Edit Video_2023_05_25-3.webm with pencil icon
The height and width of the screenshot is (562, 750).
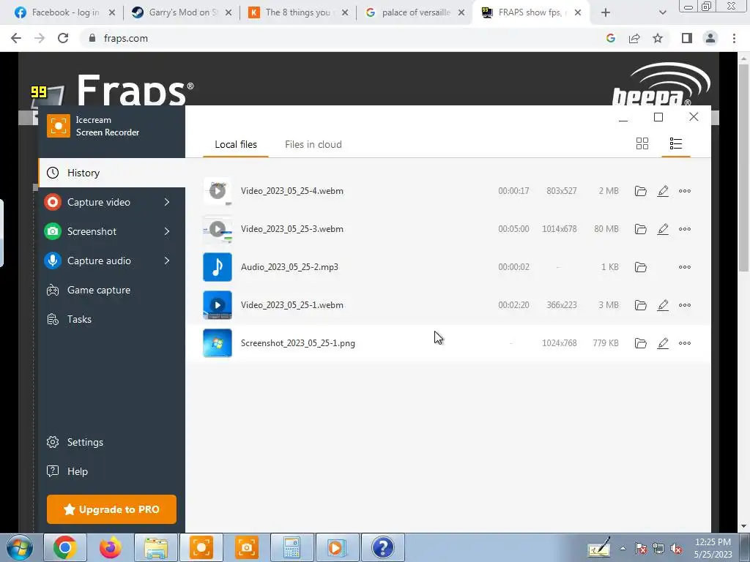(x=662, y=229)
